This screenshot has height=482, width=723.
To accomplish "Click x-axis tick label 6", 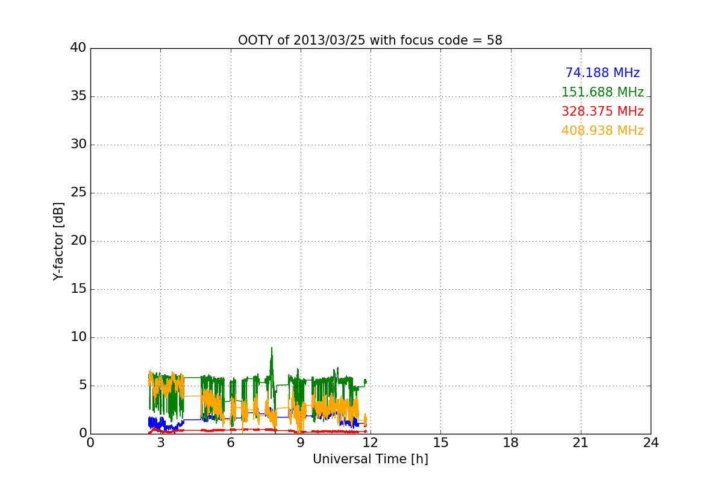I will (230, 443).
